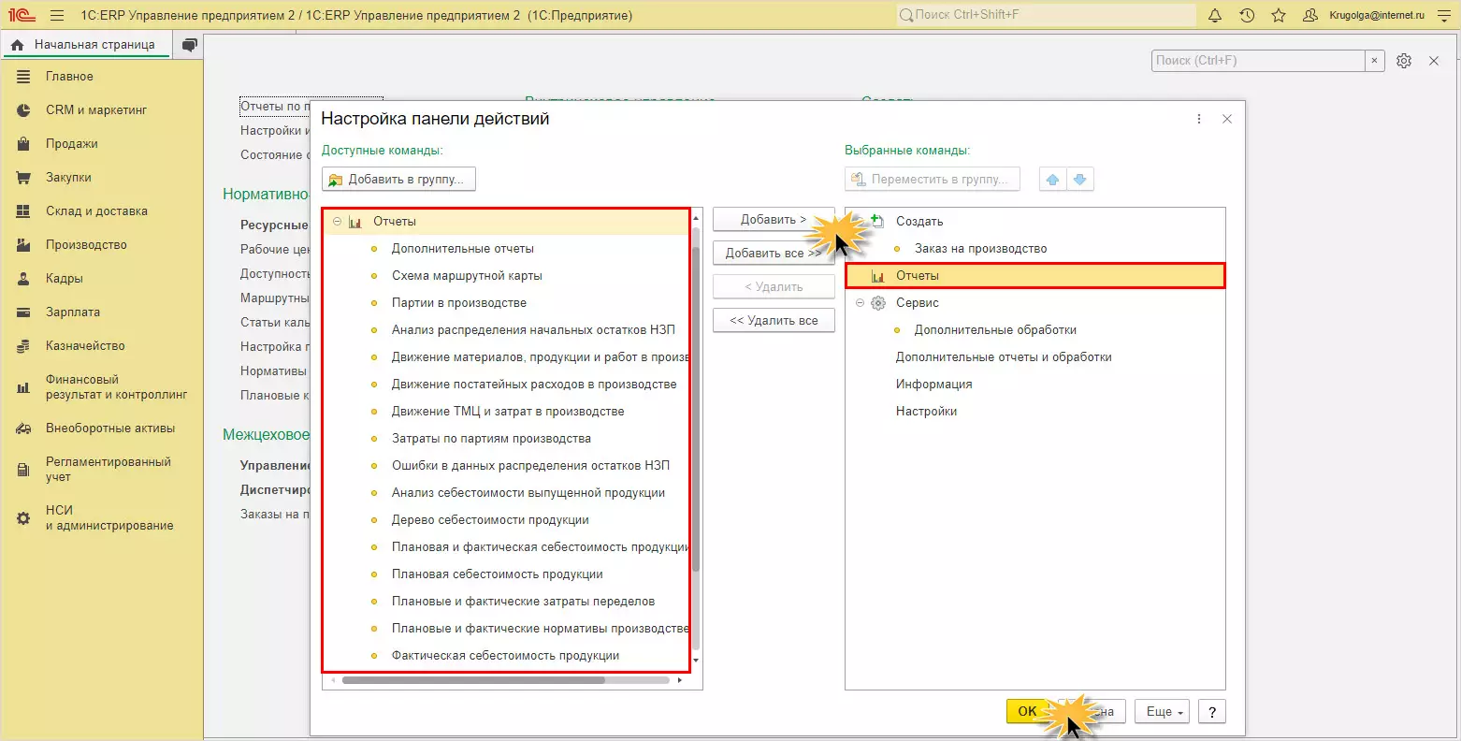The width and height of the screenshot is (1461, 741).
Task: Click the Финансовый результат chart icon
Action: [24, 387]
